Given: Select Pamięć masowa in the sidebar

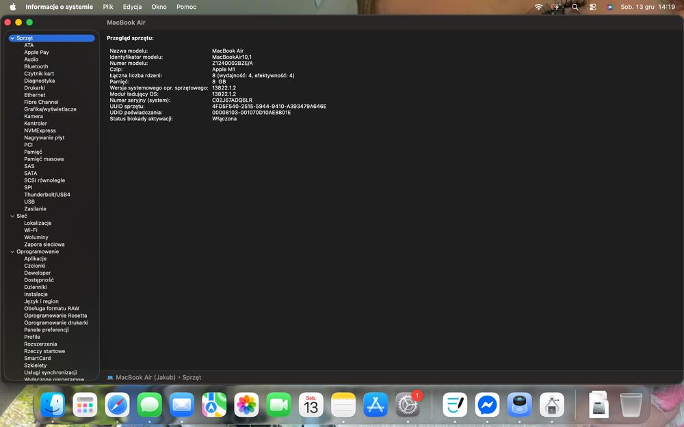Looking at the screenshot, I should click(44, 159).
